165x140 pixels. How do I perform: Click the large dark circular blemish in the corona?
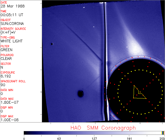80,94
